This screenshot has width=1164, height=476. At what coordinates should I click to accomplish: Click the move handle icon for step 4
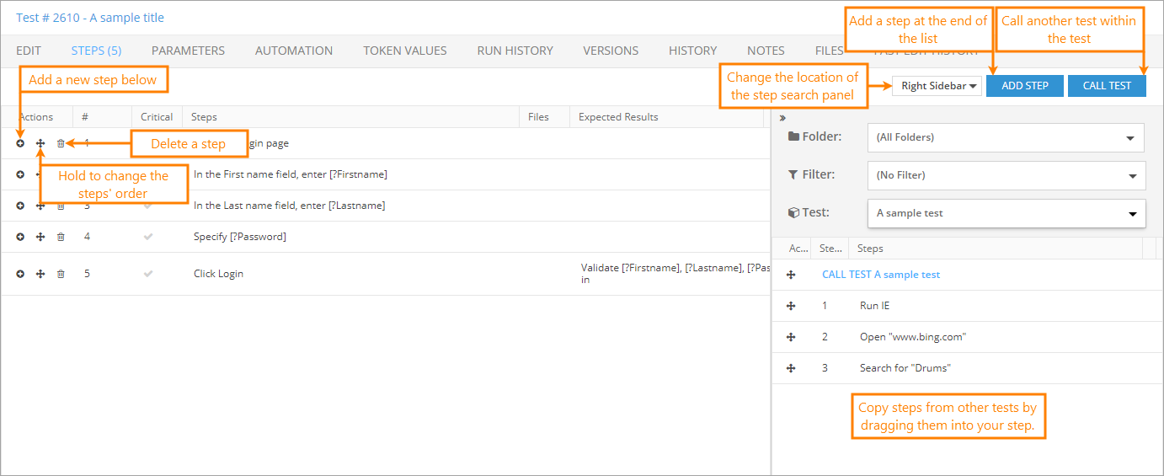[40, 237]
